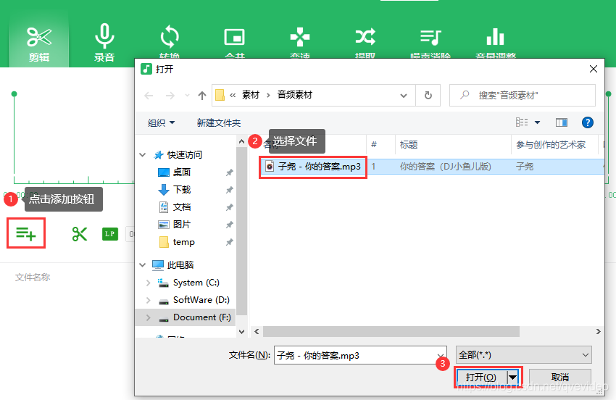Select temp folder in navigation pane
The image size is (616, 400).
[183, 242]
